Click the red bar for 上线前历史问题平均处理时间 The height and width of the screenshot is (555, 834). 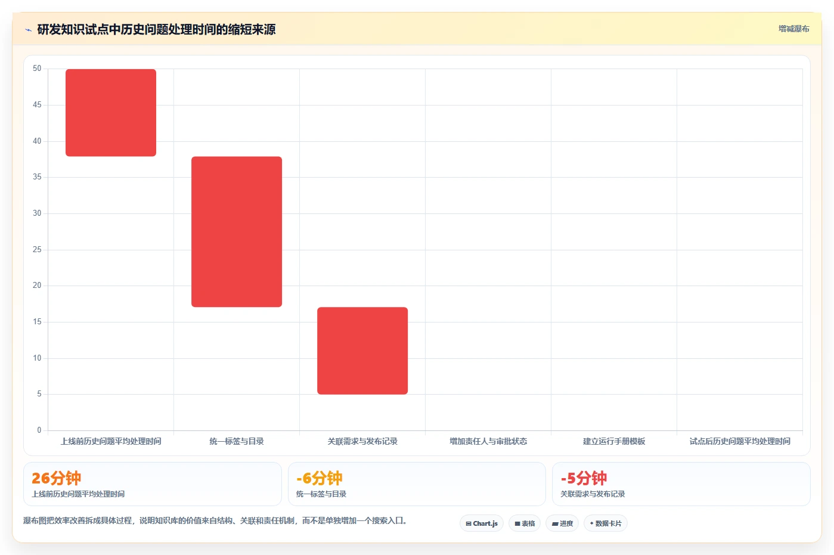coord(111,113)
